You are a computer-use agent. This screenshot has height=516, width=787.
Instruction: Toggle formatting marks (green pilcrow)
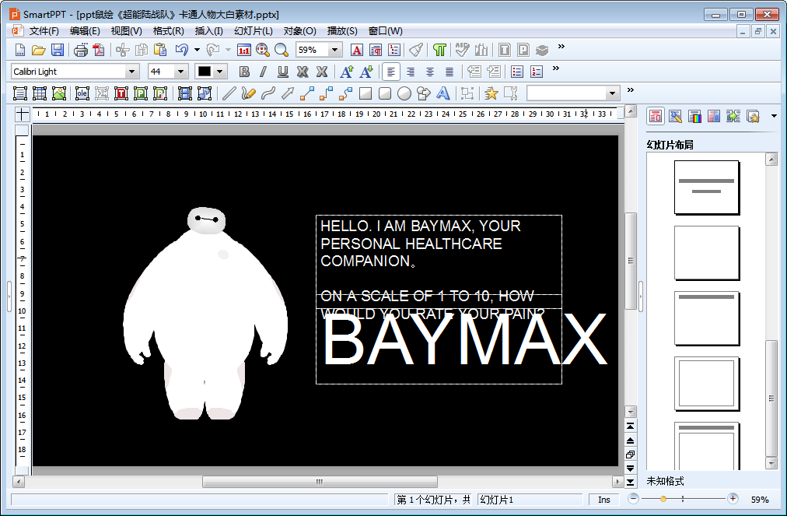click(439, 50)
